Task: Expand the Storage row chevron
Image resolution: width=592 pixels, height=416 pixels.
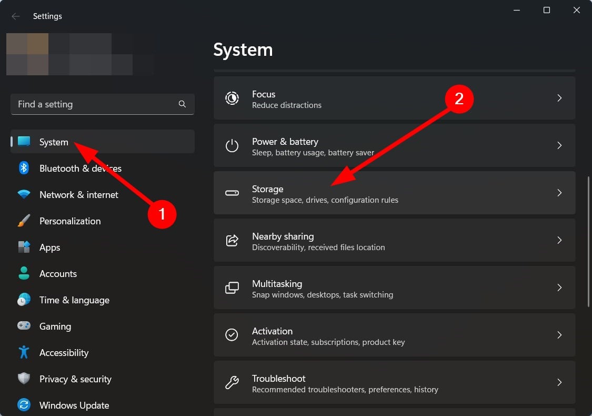Action: tap(559, 193)
